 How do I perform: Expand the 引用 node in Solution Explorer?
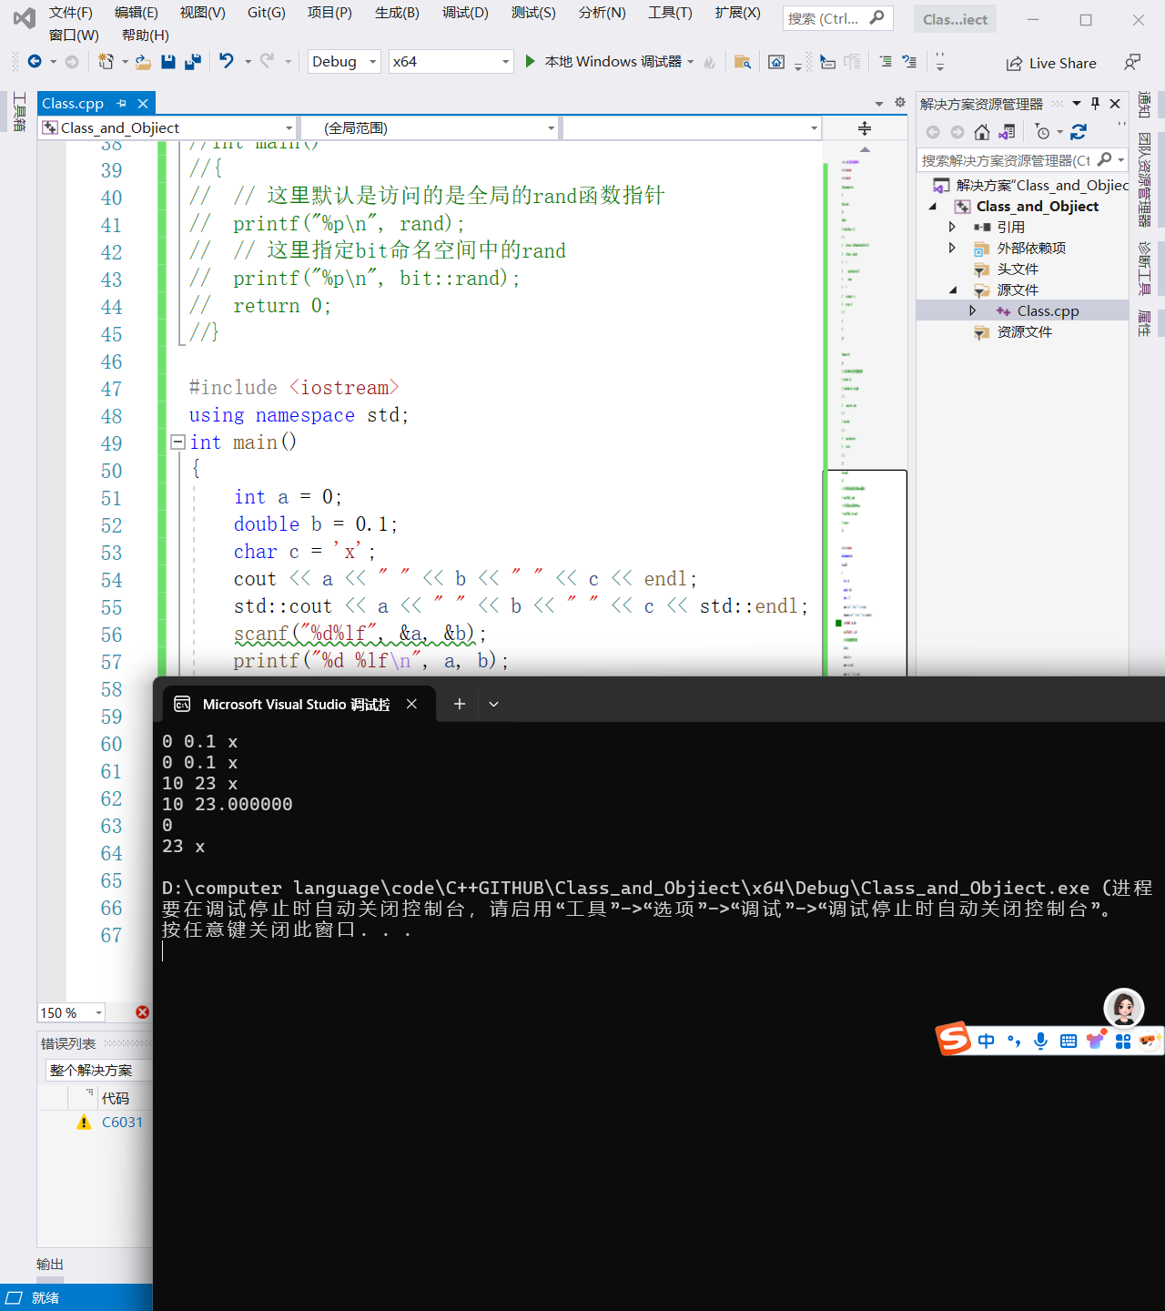[952, 227]
